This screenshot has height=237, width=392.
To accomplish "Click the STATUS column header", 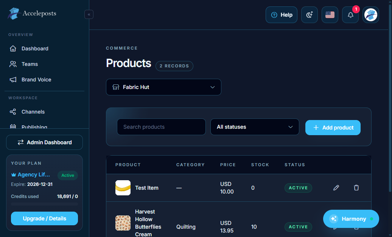I will click(x=295, y=165).
